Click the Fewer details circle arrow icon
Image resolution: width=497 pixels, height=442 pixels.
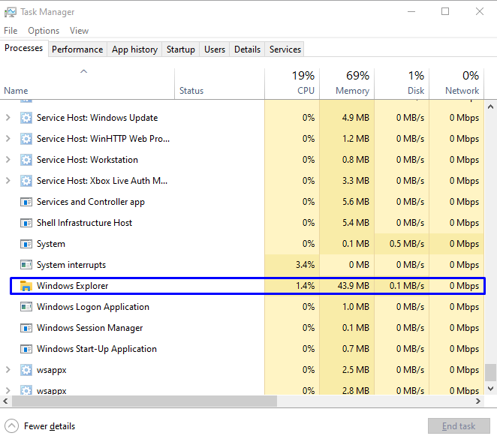(x=12, y=426)
